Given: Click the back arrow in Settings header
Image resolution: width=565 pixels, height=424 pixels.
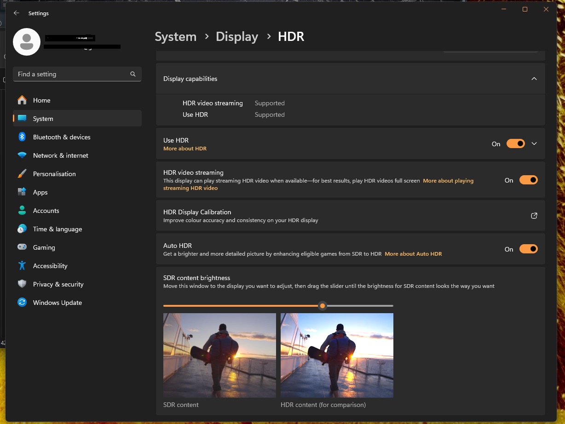Looking at the screenshot, I should pos(17,13).
